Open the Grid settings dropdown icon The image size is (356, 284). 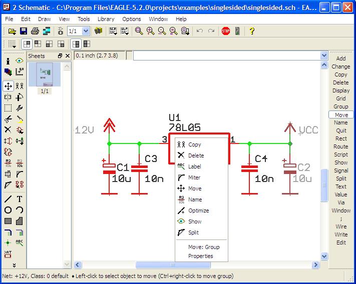[x=12, y=44]
